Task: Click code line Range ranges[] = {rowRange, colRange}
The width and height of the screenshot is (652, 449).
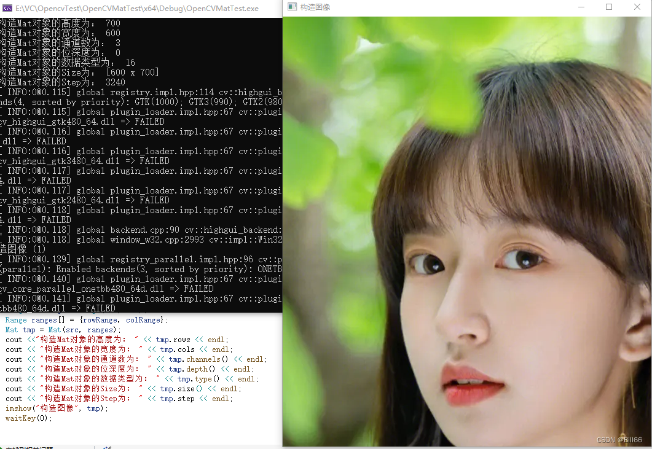Action: coord(87,320)
